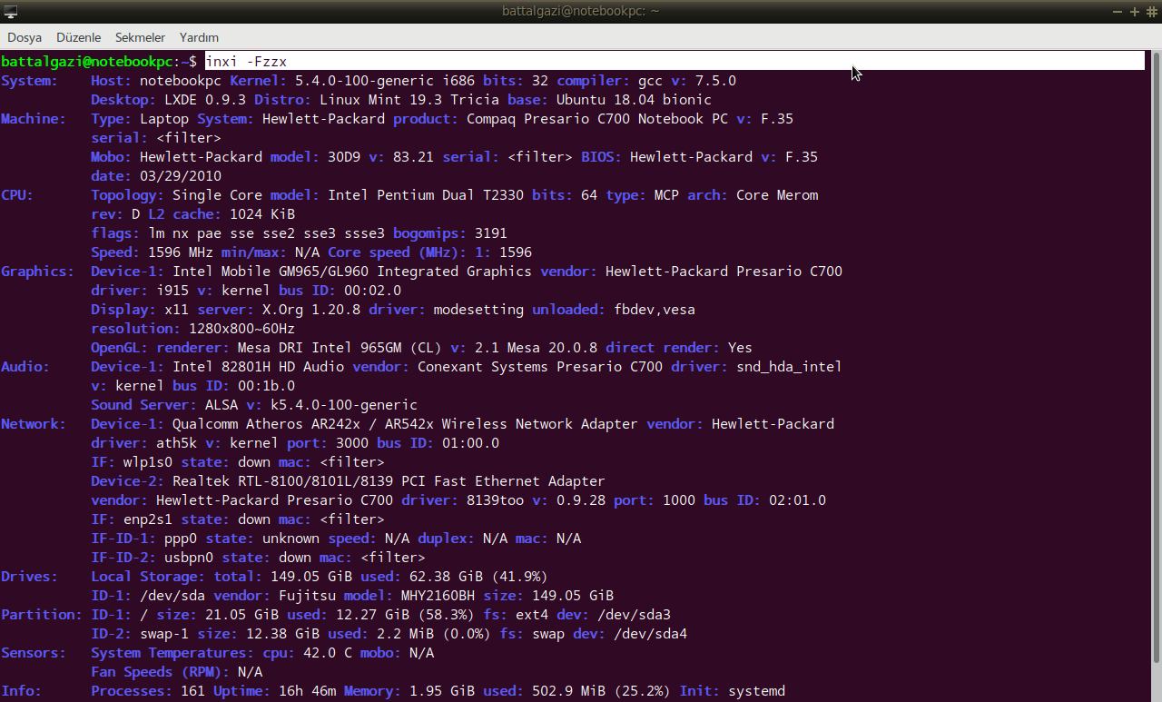Click partition device '/dev/sda3'
This screenshot has width=1162, height=702.
point(634,615)
